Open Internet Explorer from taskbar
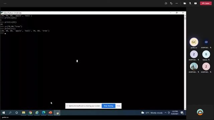The height and width of the screenshot is (120, 214). (x=37, y=113)
